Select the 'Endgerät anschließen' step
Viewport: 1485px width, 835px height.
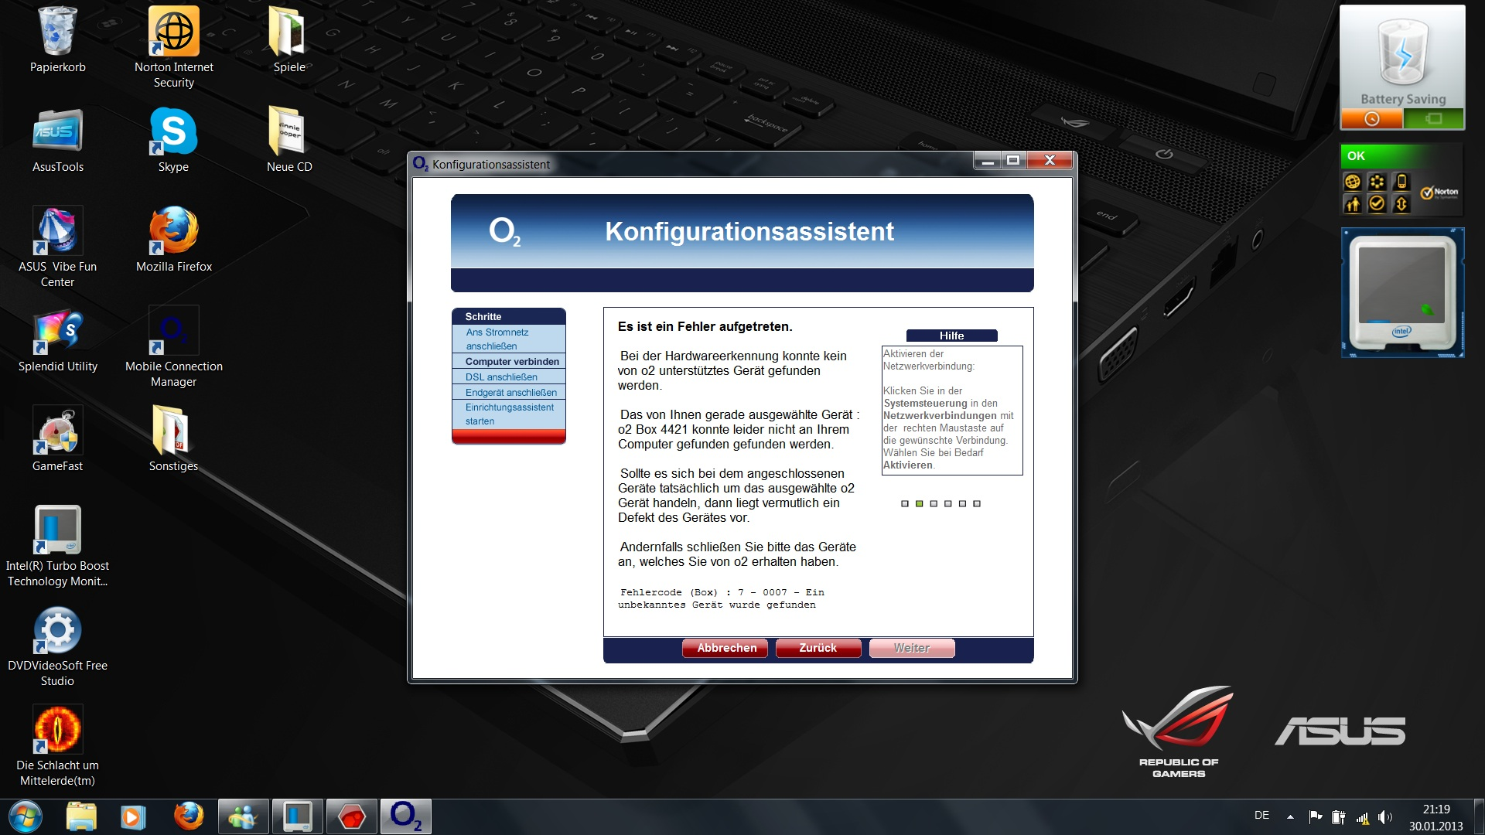(x=509, y=392)
